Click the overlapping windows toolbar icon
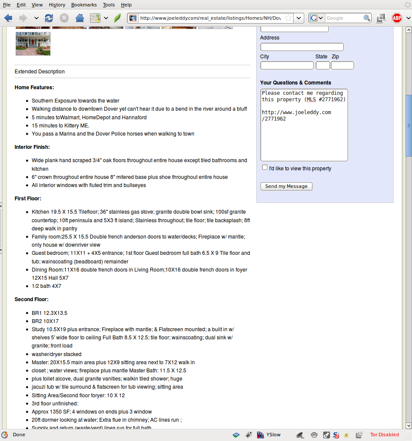Image resolution: width=412 pixels, height=441 pixels. (381, 18)
